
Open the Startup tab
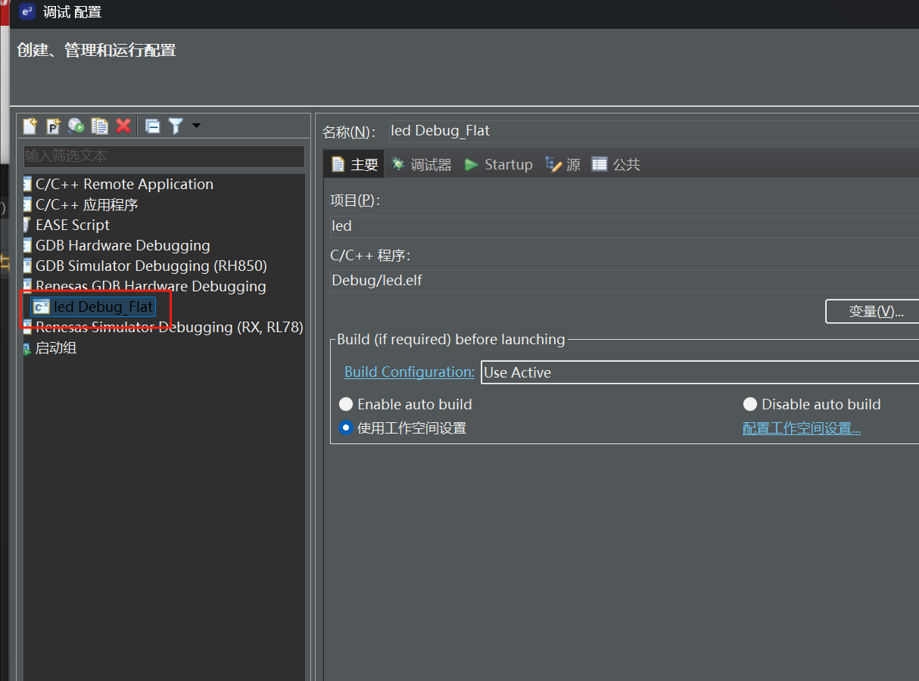(x=498, y=164)
